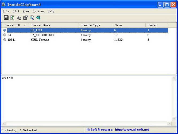The height and width of the screenshot is (134, 178).
Task: Click the InsideClipboard title bar icon
Action: coord(4,5)
